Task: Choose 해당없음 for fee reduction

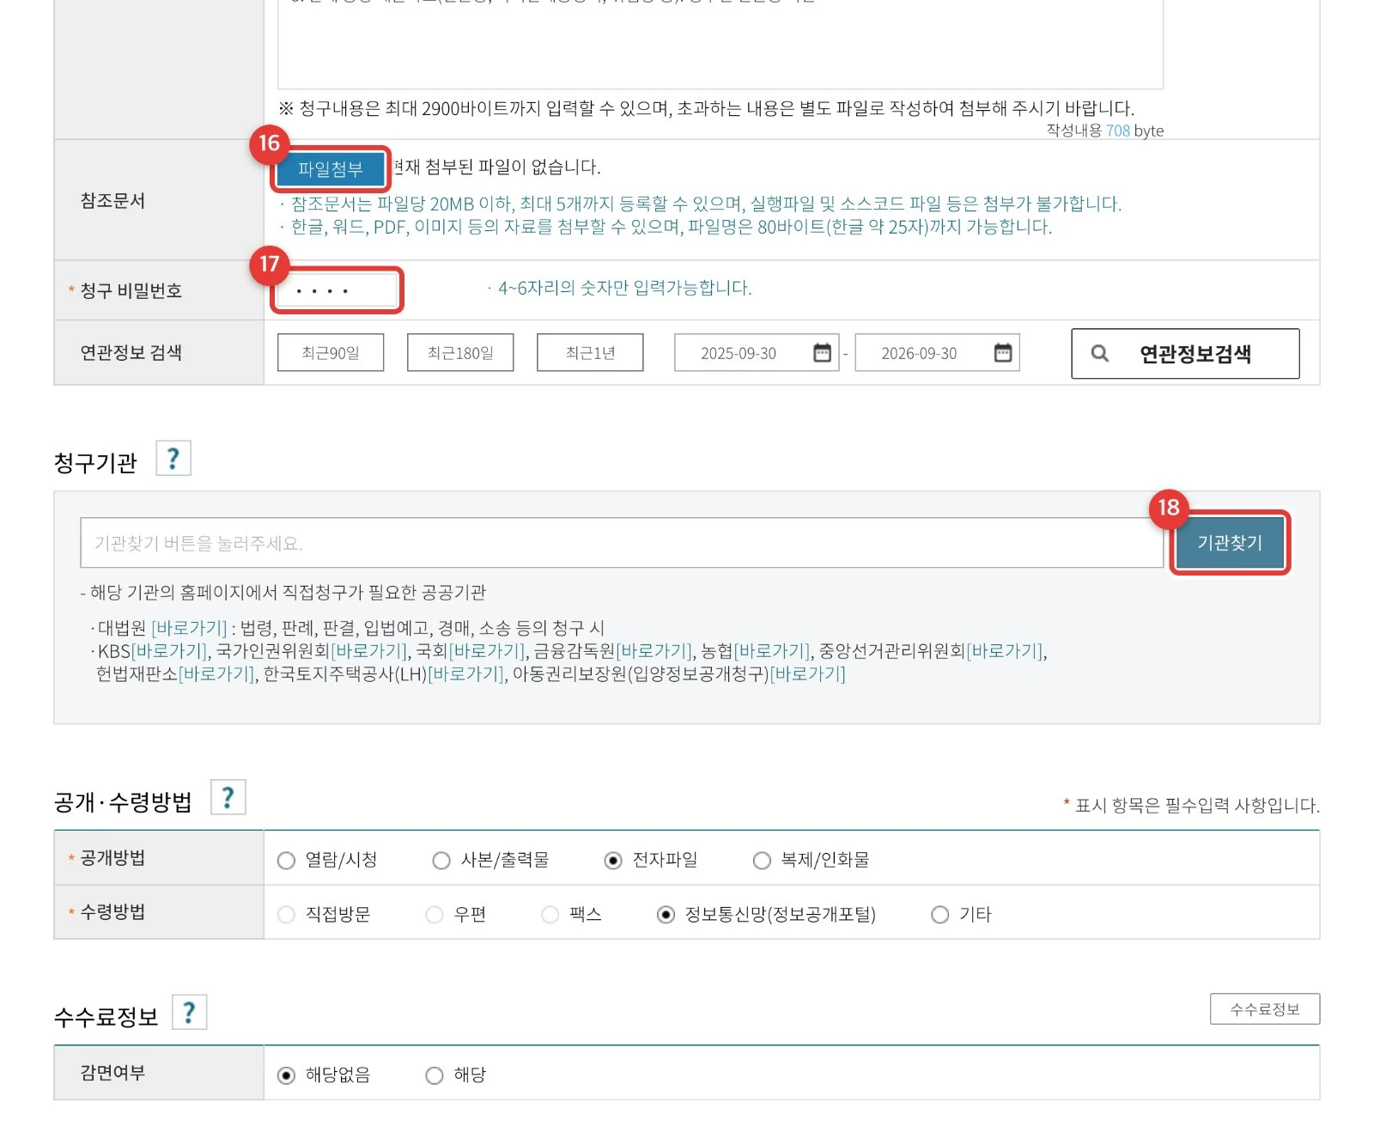Action: pos(287,1075)
